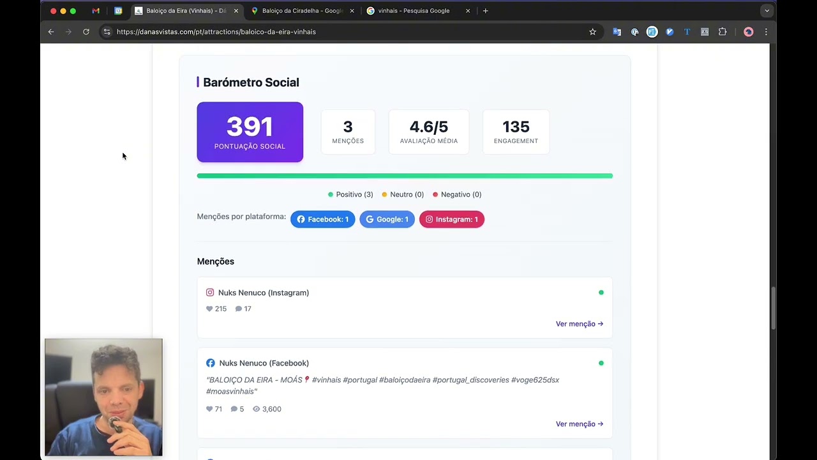Click green status dot on Instagram mention
Viewport: 817px width, 460px height.
tap(601, 293)
